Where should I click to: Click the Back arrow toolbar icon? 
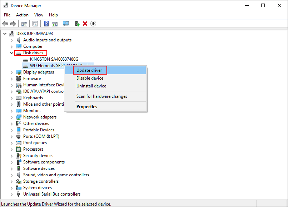pos(5,24)
